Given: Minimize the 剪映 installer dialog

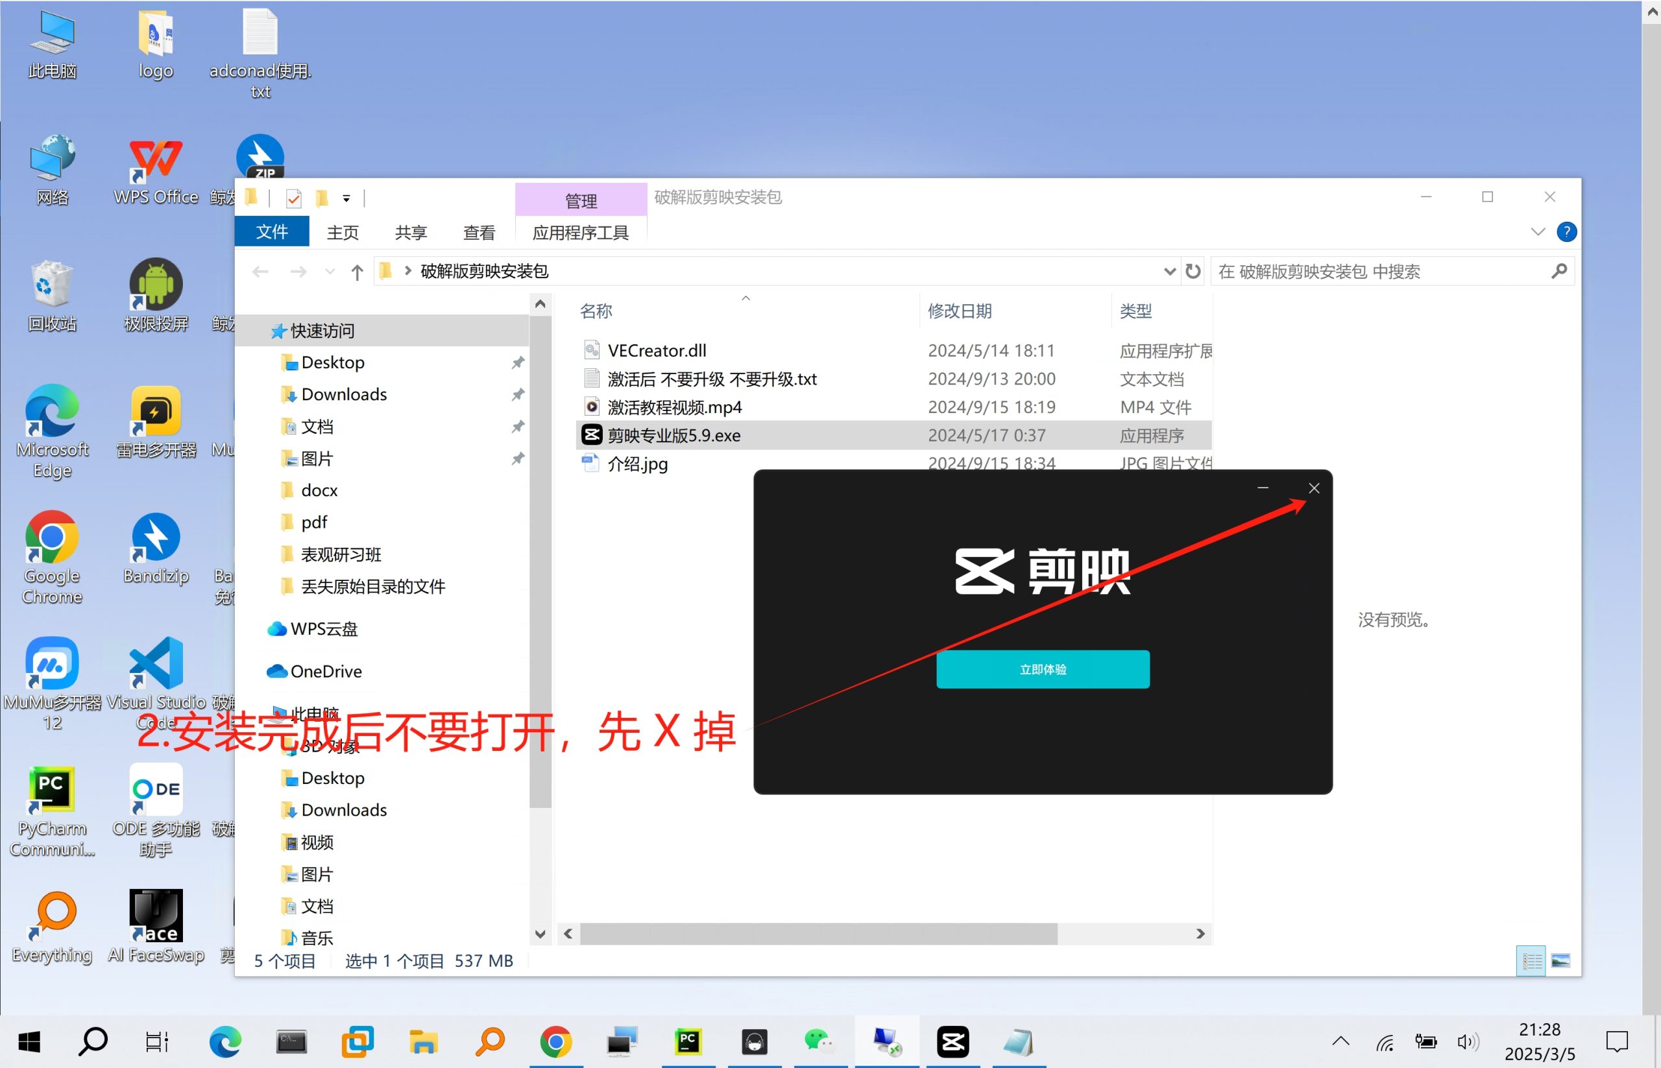Looking at the screenshot, I should [x=1263, y=488].
